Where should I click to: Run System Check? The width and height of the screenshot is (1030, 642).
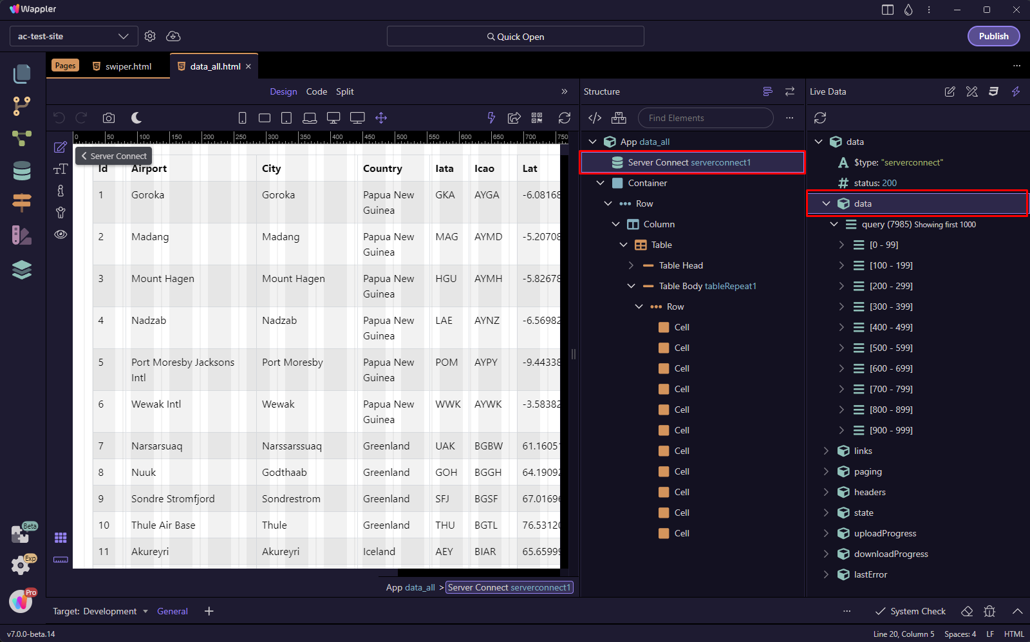(910, 611)
